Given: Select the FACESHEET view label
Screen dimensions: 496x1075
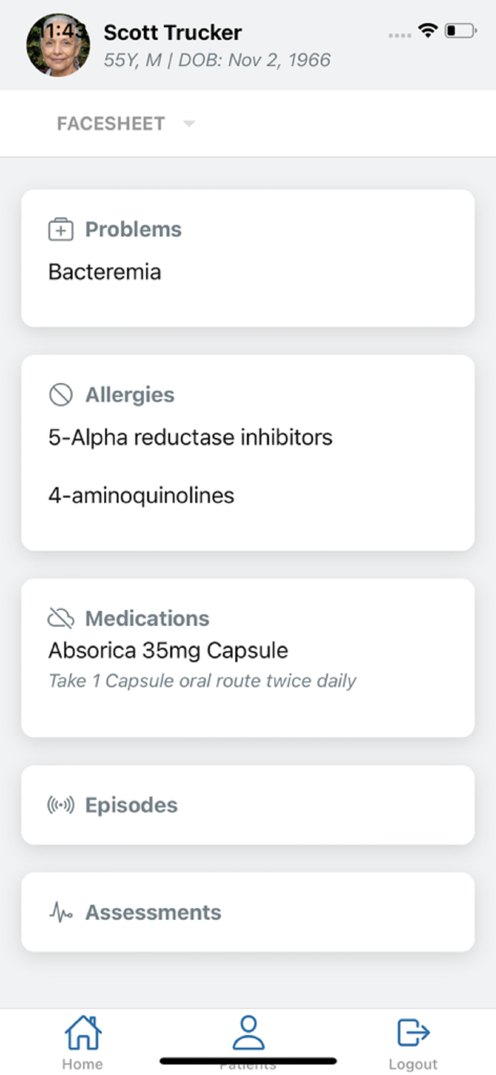Looking at the screenshot, I should click(111, 124).
